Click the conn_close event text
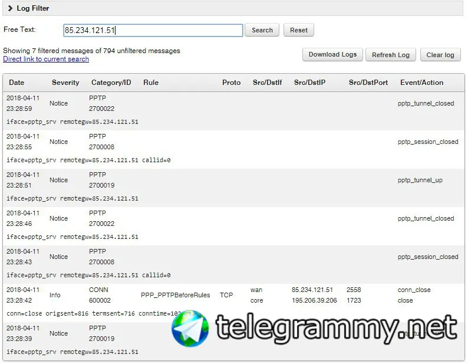This screenshot has height=364, width=468. click(x=414, y=290)
